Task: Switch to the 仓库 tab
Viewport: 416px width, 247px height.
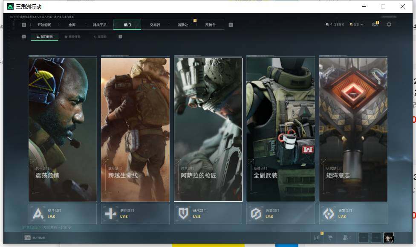Action: pos(72,25)
